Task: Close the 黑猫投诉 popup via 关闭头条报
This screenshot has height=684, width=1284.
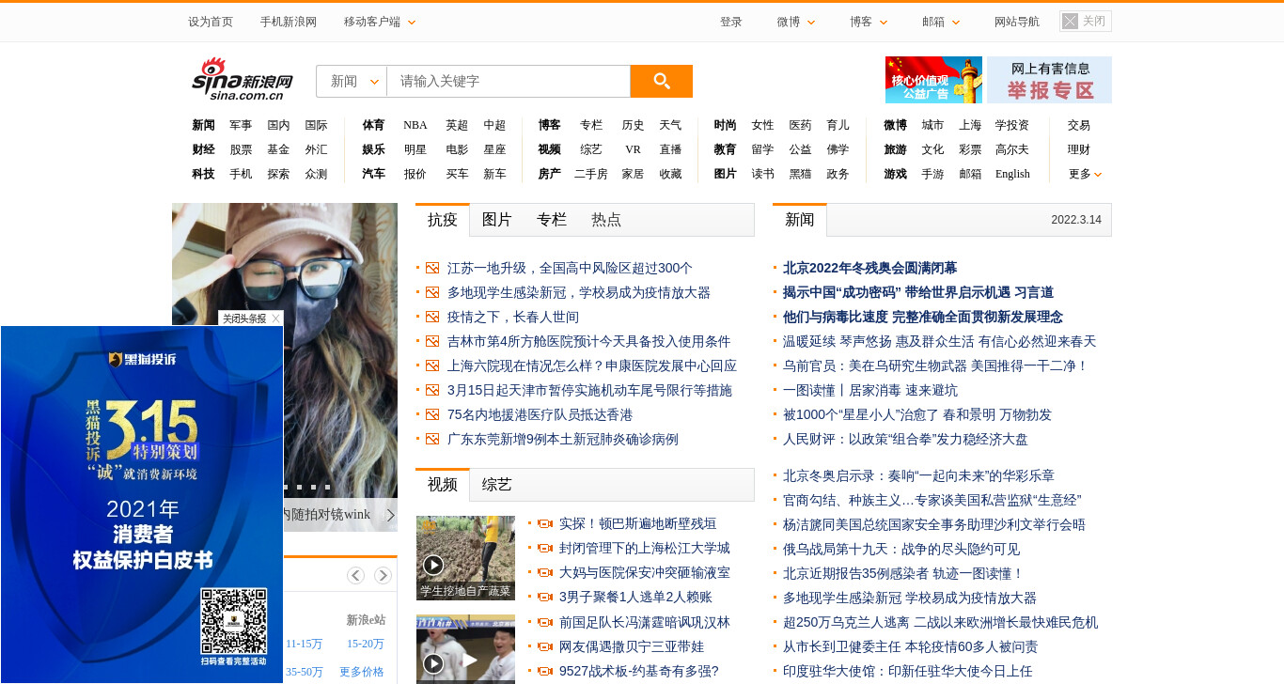Action: [x=251, y=319]
